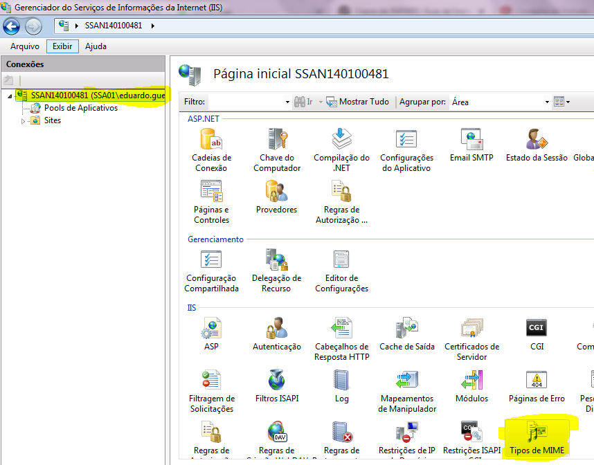This screenshot has width=594, height=465.
Task: Open the WebDAV rules icon
Action: pyautogui.click(x=276, y=432)
